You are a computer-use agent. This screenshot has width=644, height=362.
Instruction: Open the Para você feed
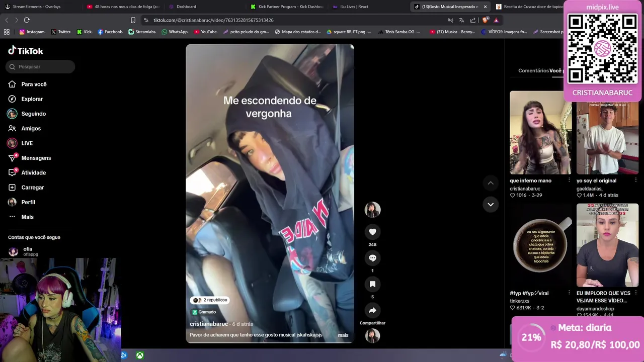click(x=28, y=84)
